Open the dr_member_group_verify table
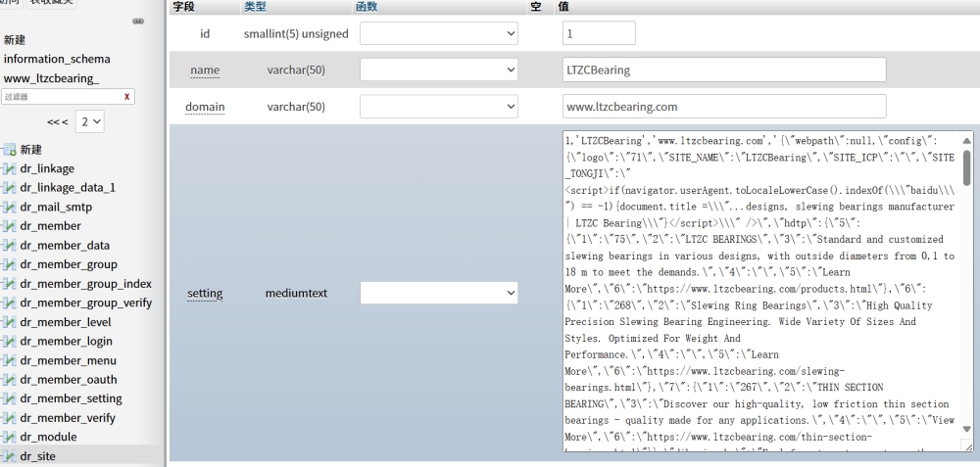 point(85,303)
